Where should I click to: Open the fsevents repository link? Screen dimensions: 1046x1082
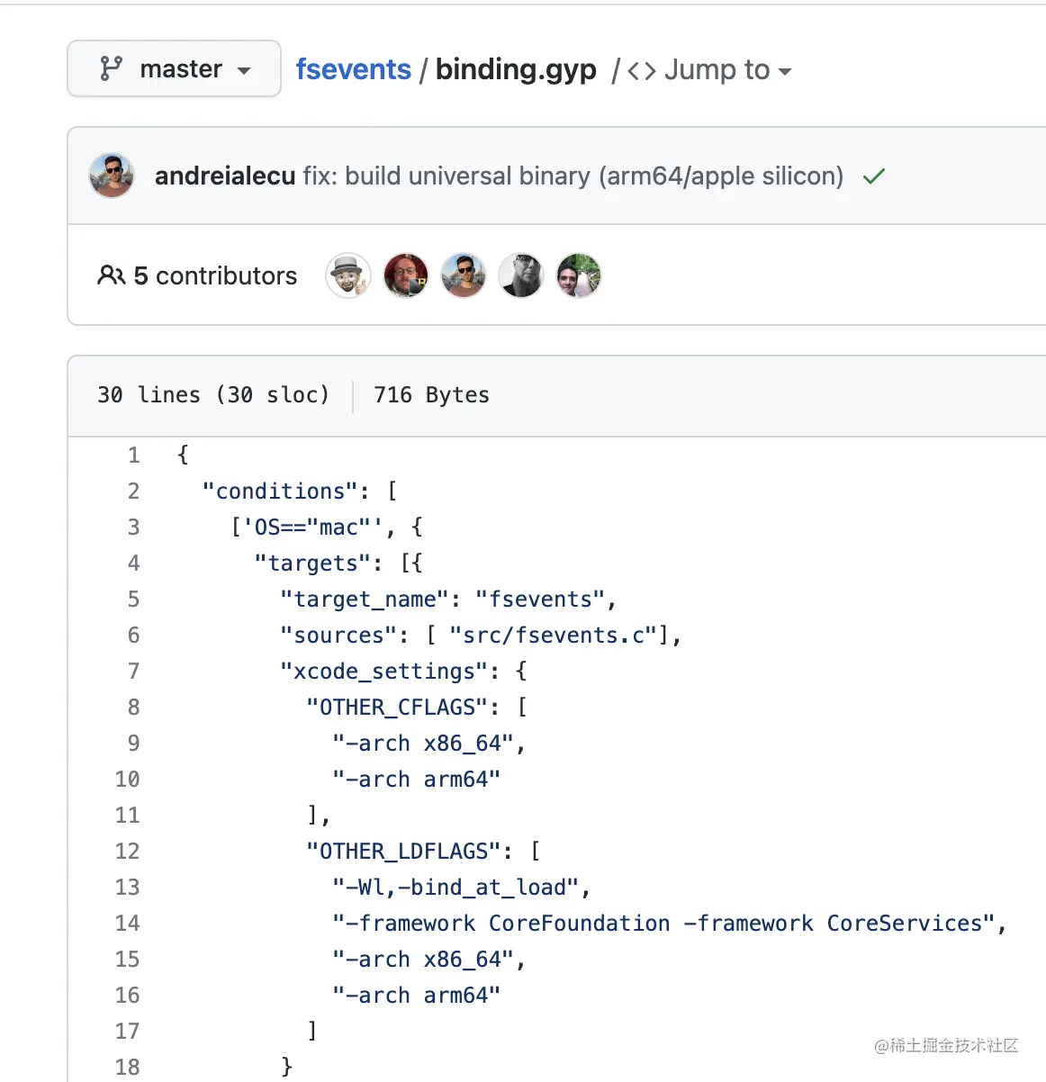pyautogui.click(x=353, y=69)
